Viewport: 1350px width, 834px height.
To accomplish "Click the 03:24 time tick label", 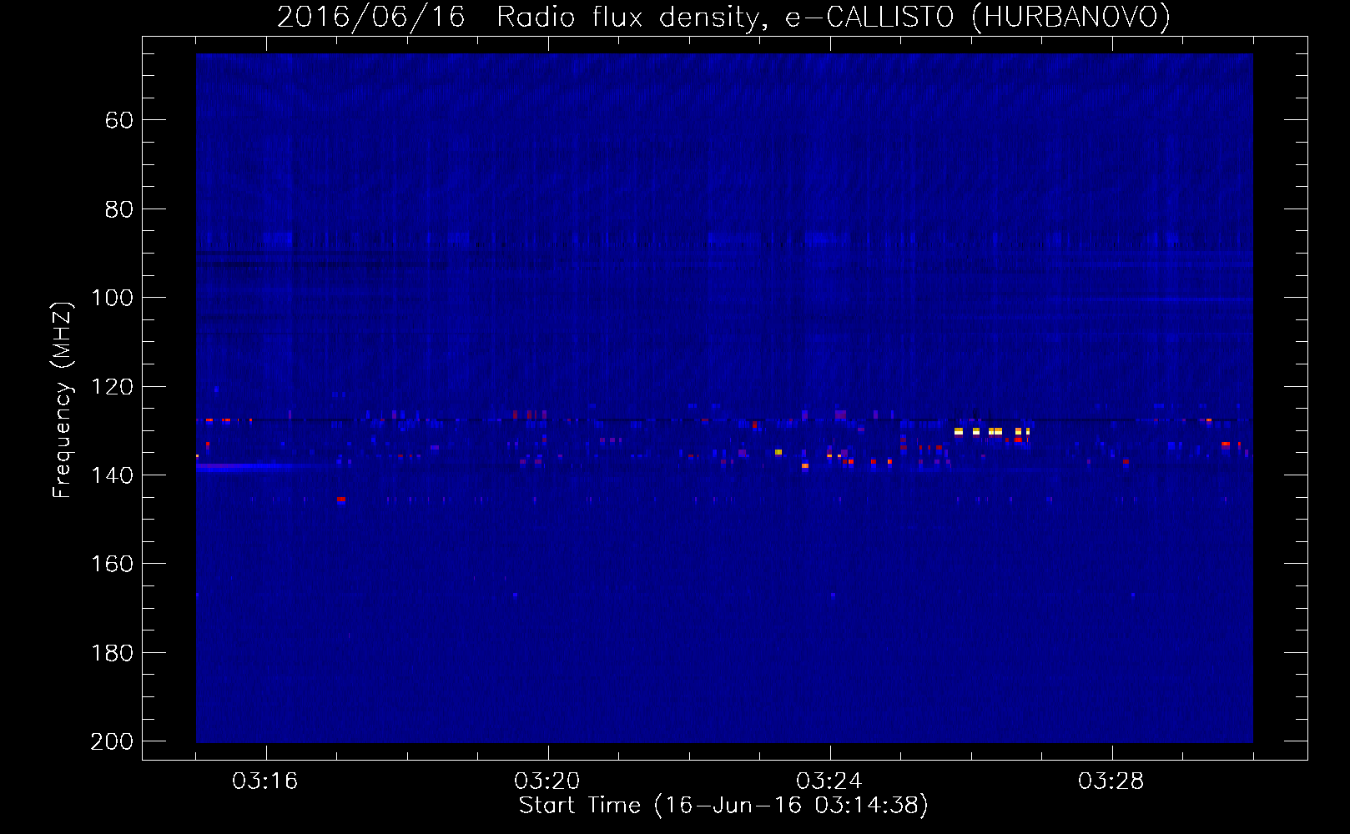I will [829, 781].
